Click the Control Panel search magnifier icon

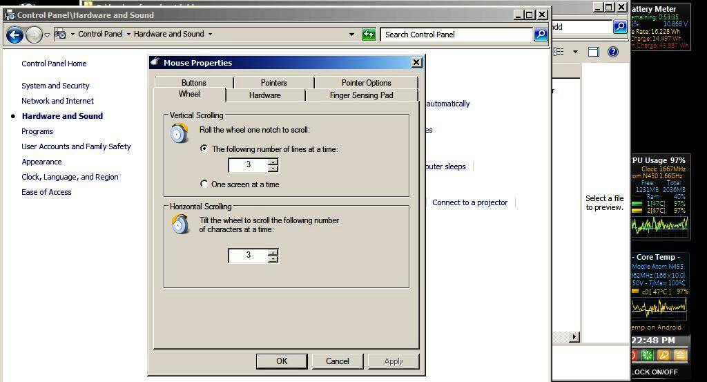point(540,35)
